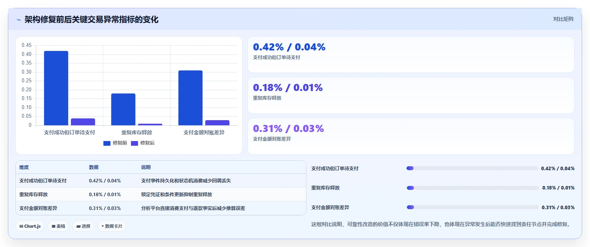Screen dimensions: 590x247
Task: Click progress bar for 重复库存释放
Action: click(473, 188)
